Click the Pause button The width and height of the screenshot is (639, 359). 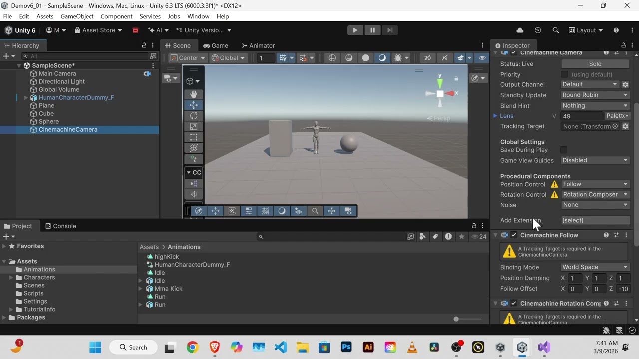pos(372,30)
